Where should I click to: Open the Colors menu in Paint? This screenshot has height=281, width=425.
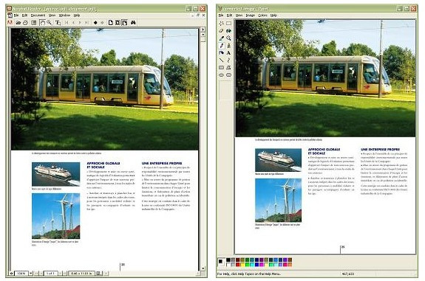pyautogui.click(x=262, y=15)
